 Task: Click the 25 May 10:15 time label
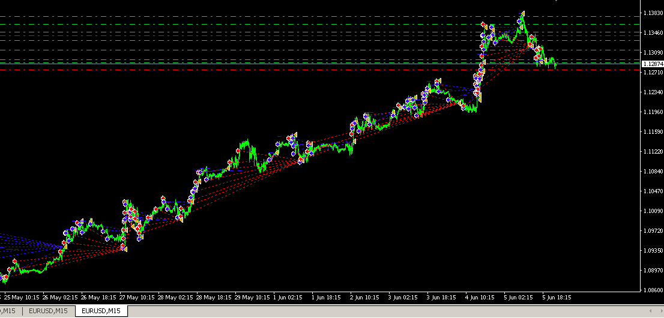click(22, 298)
